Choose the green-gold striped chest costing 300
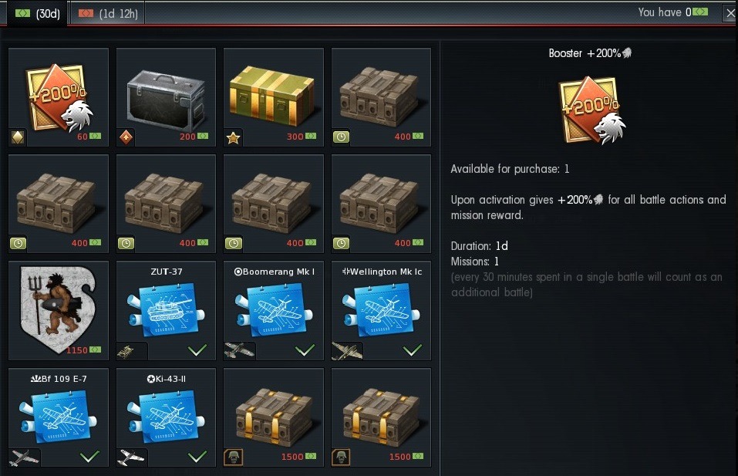Image resolution: width=738 pixels, height=476 pixels. click(x=274, y=97)
